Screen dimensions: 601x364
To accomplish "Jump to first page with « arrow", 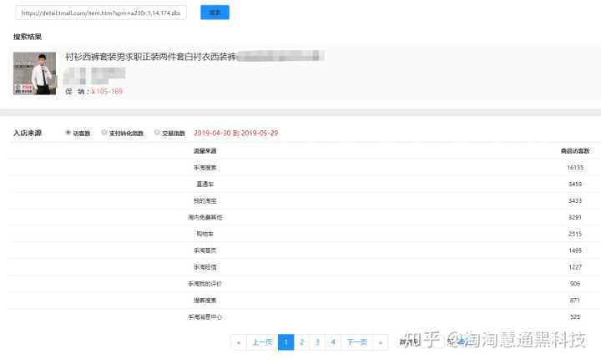I will pyautogui.click(x=239, y=341).
